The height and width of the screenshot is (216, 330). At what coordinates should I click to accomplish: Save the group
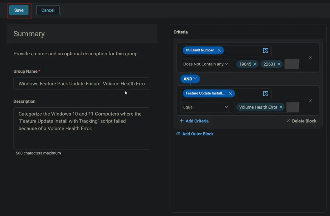pos(19,10)
